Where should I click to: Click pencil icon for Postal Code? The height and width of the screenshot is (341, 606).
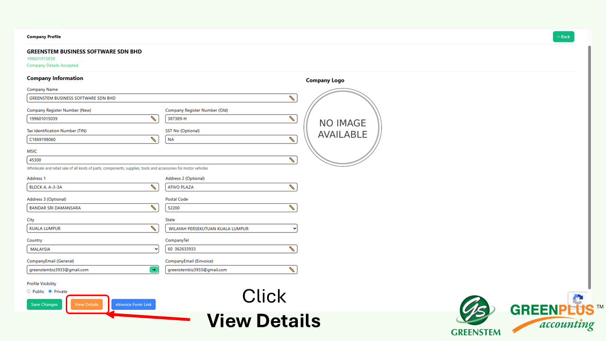[292, 207]
